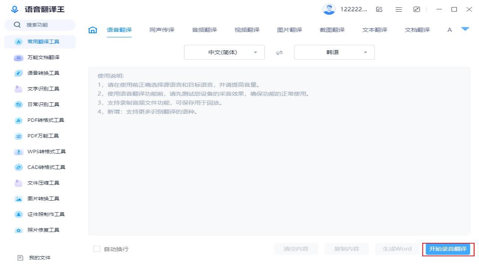Open the hamburger menu in title bar

tap(399, 9)
